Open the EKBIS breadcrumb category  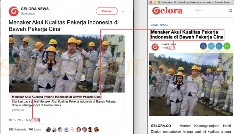coord(163,25)
